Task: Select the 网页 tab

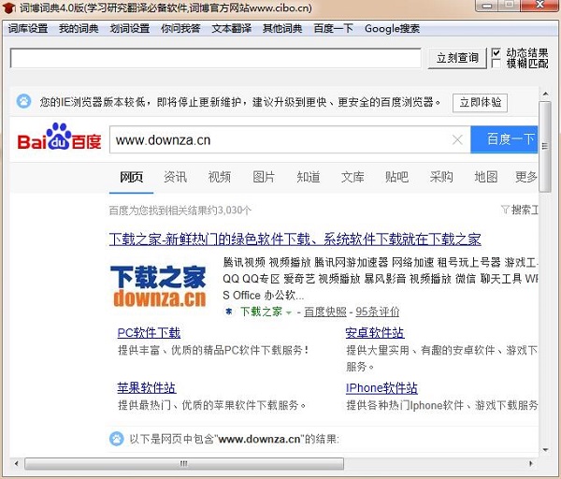Action: point(131,177)
